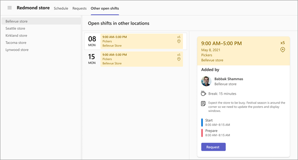Image resolution: width=298 pixels, height=160 pixels.
Task: Click the Request button
Action: coord(213,147)
